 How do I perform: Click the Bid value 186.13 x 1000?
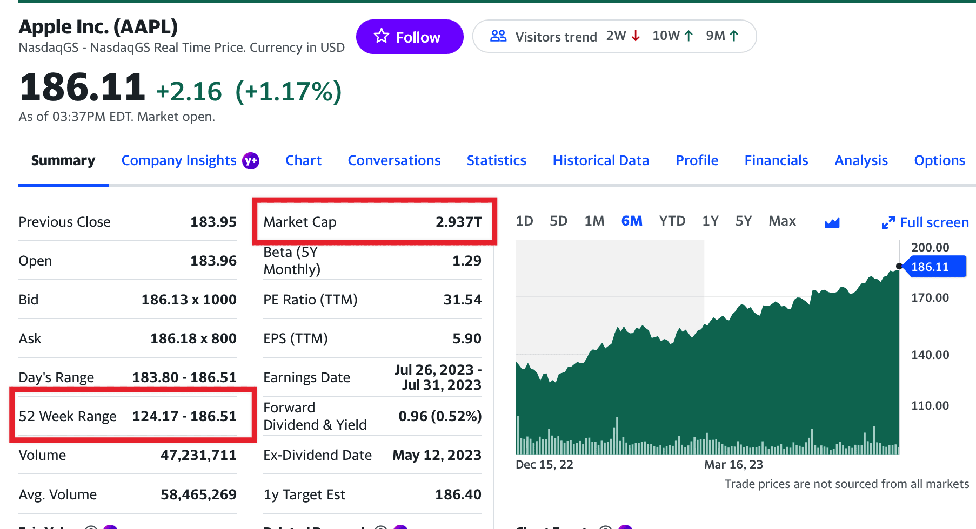(189, 300)
